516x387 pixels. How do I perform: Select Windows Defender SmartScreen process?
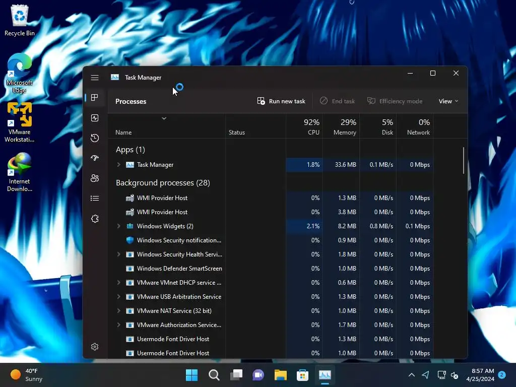point(271,269)
